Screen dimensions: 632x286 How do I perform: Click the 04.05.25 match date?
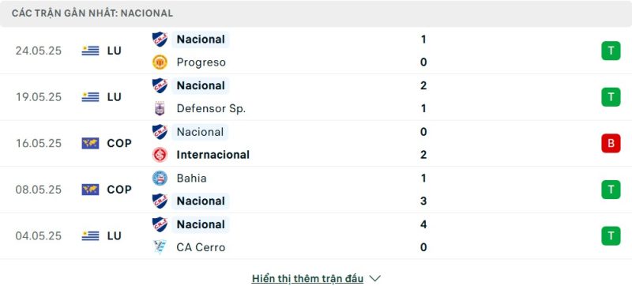tap(39, 236)
